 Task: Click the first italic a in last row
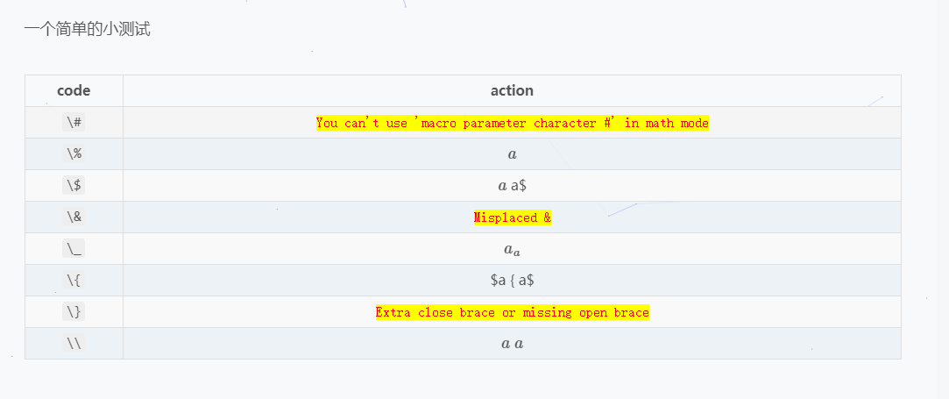[505, 344]
